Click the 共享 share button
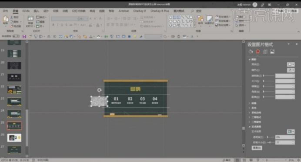301x162 pixels. click(278, 11)
